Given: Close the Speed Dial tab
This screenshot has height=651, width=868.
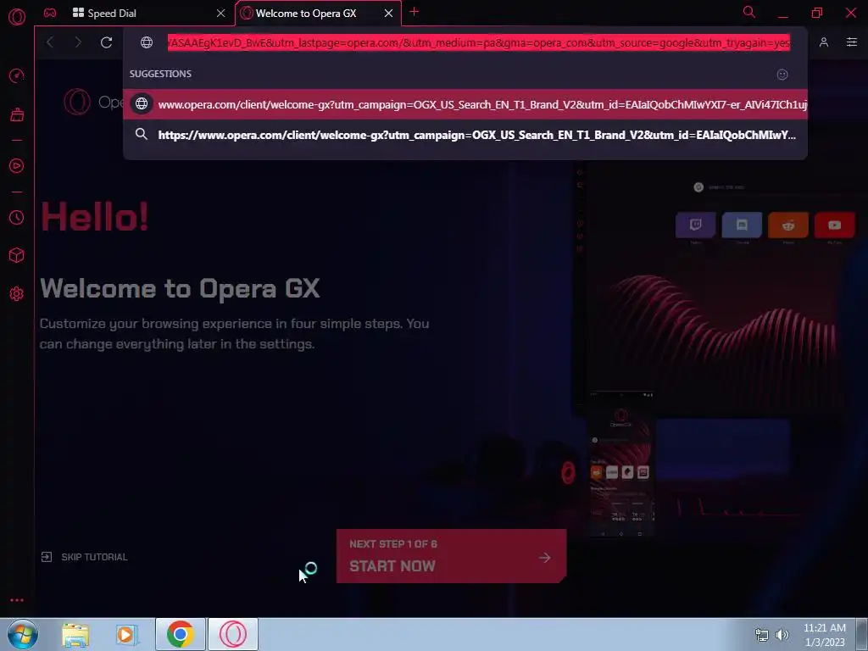Looking at the screenshot, I should [221, 14].
